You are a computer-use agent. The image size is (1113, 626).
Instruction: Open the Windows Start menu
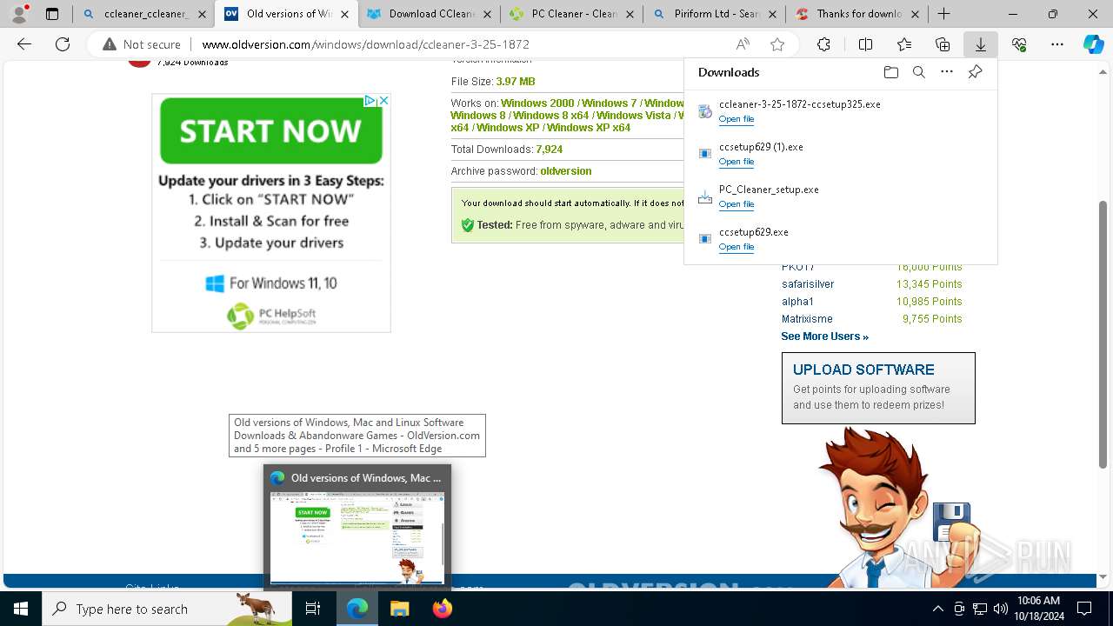(21, 609)
